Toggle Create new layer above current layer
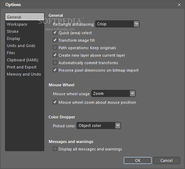 (55, 55)
